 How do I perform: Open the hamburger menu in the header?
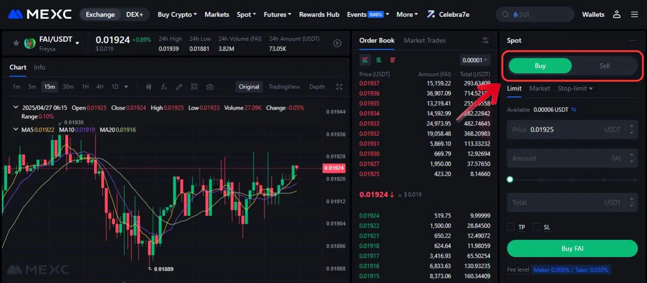[x=635, y=14]
